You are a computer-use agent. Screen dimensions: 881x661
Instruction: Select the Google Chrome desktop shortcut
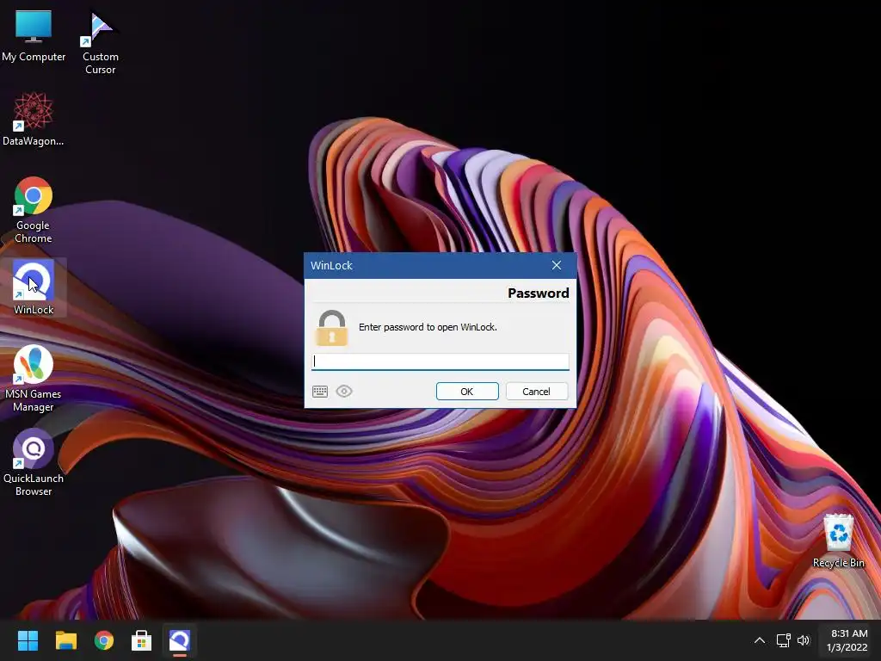point(34,210)
